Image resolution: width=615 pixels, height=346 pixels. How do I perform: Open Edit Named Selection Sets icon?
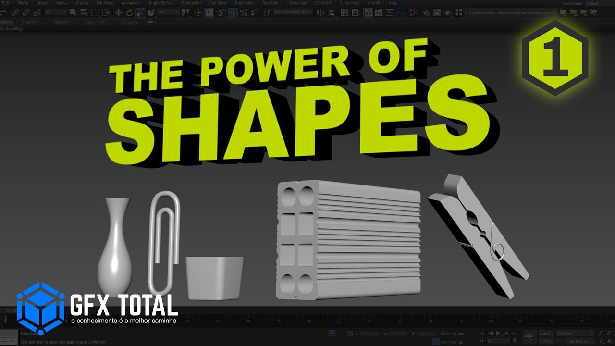tap(267, 12)
